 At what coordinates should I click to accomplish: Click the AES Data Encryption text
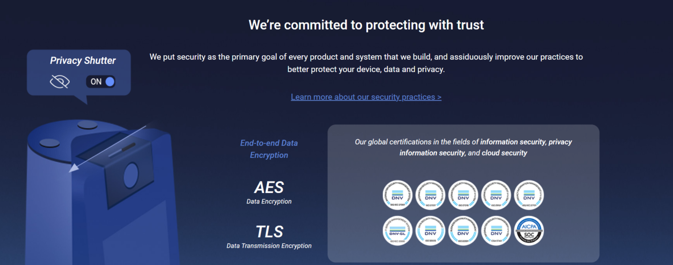269,192
